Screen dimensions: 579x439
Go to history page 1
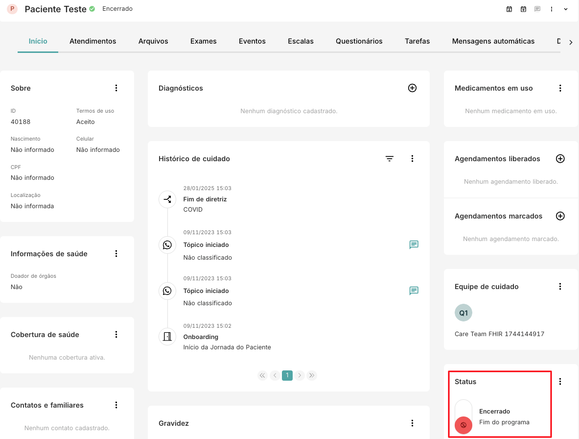(x=287, y=376)
